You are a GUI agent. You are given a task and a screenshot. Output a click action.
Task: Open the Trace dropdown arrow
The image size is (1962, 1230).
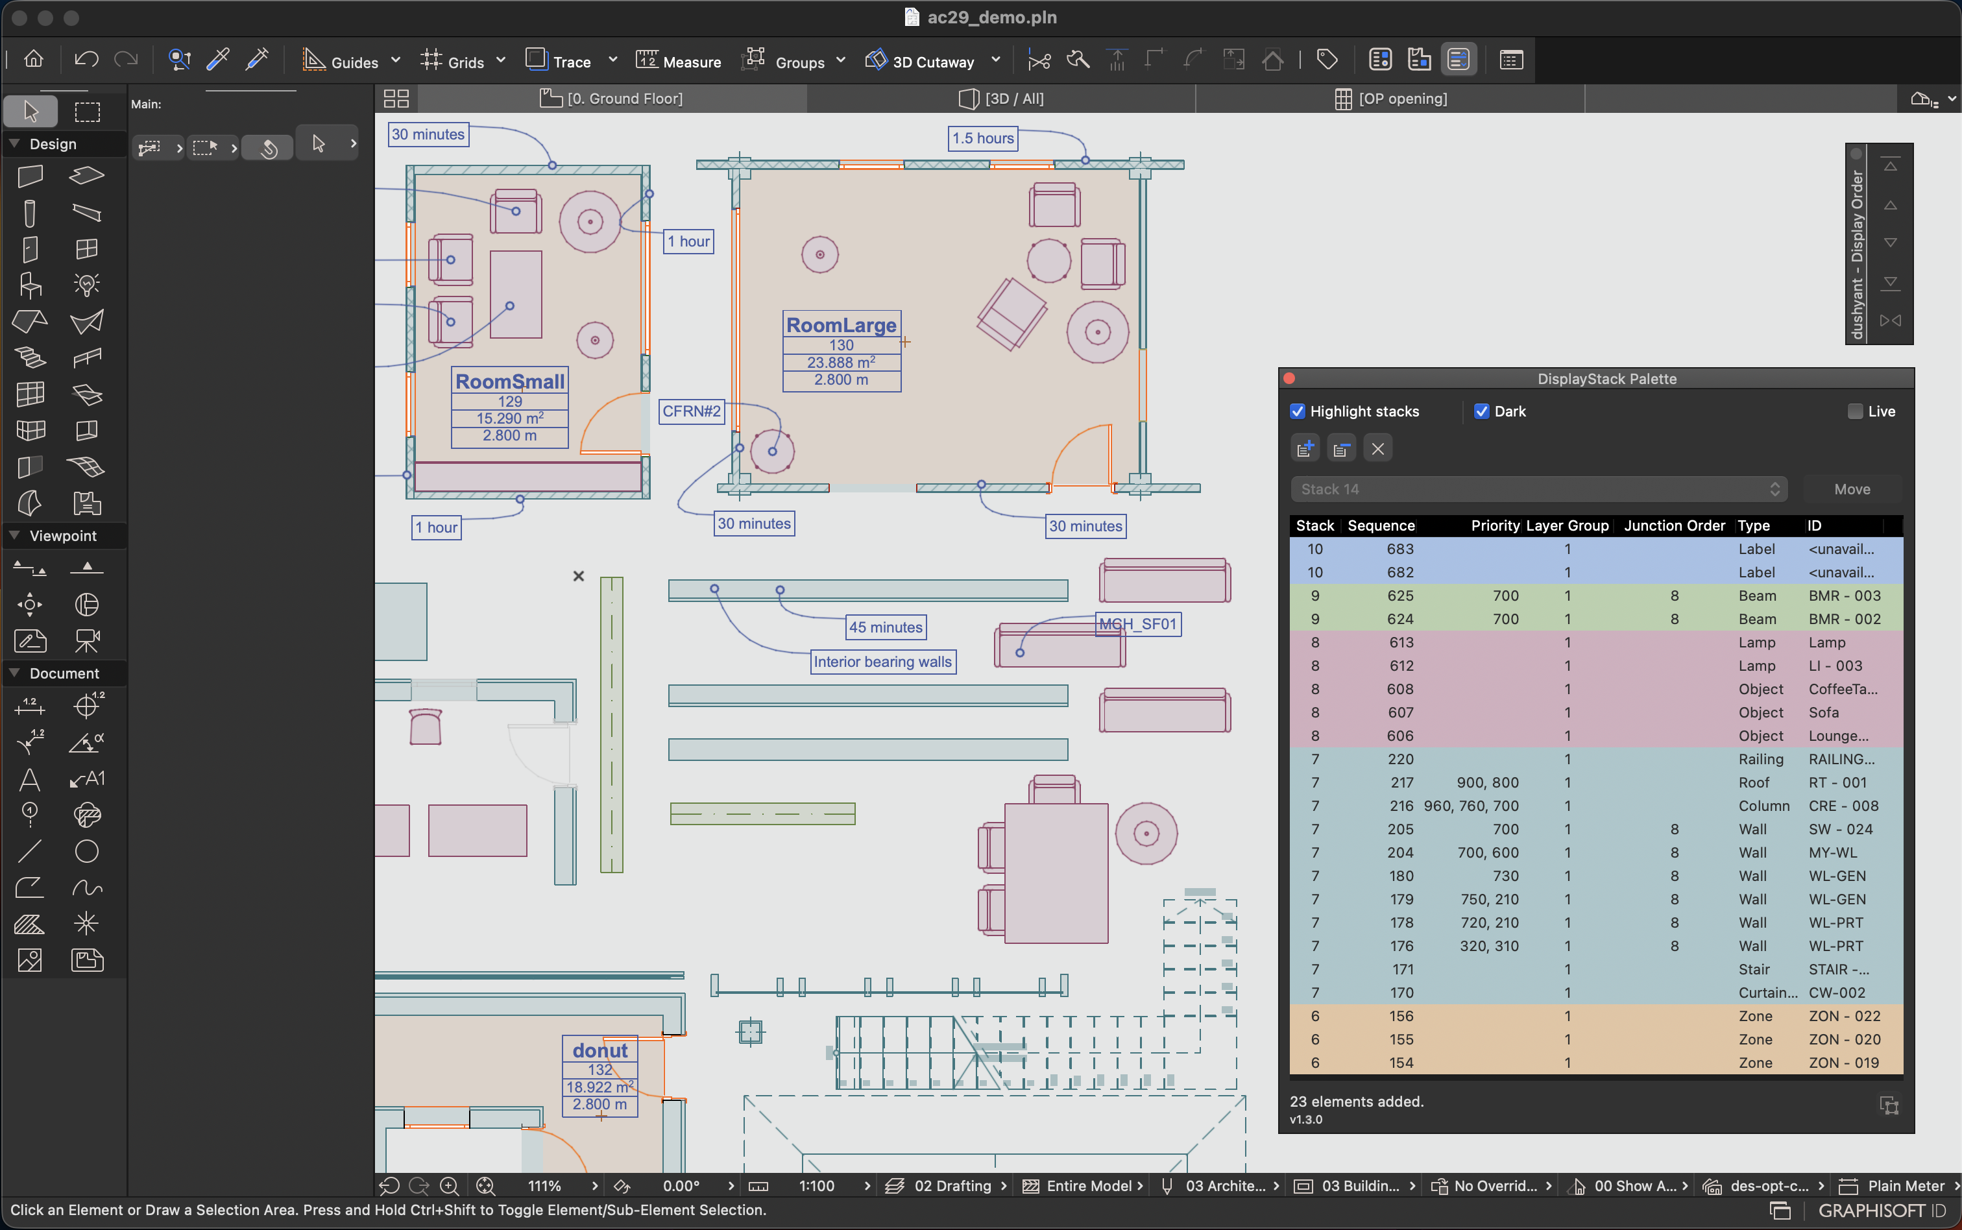(x=613, y=60)
